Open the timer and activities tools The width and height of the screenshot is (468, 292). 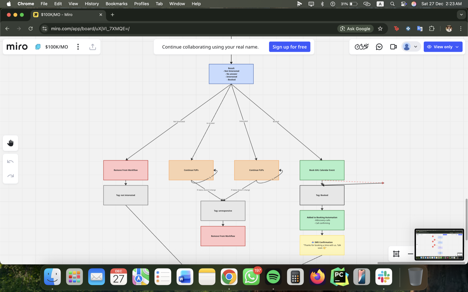tap(362, 47)
